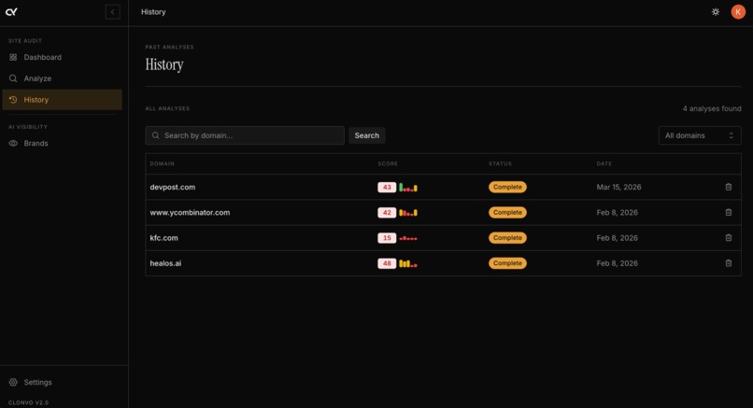Click the score 43 badge
Screen dimensions: 753x408
[387, 188]
